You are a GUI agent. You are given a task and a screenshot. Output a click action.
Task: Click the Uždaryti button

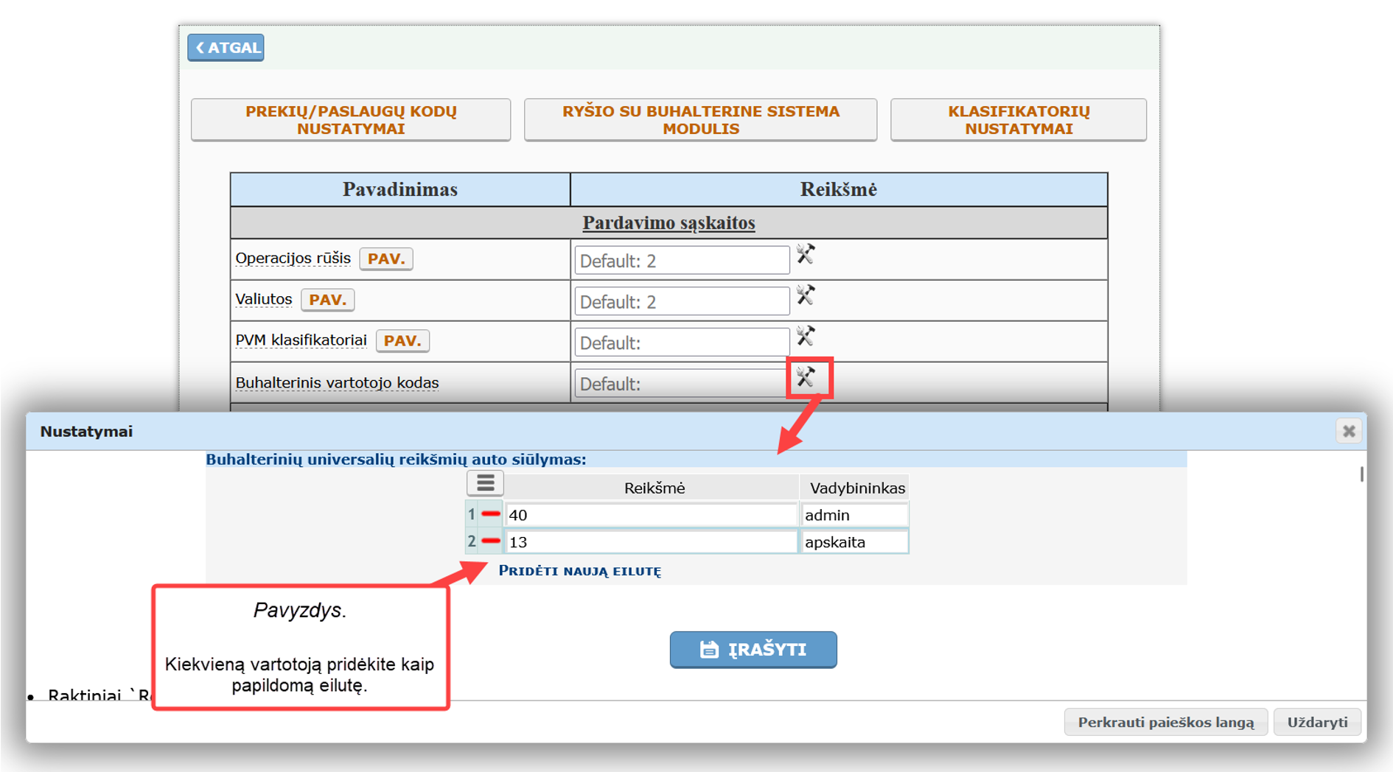[1317, 722]
